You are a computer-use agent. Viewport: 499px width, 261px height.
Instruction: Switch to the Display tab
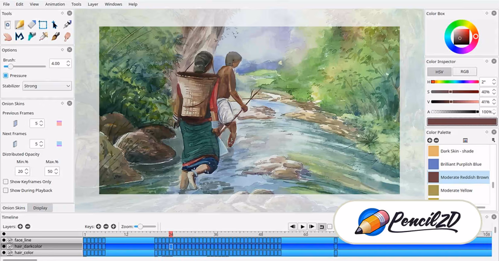click(40, 208)
